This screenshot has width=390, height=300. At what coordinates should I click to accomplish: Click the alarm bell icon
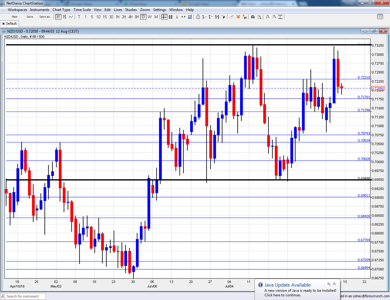198,17
